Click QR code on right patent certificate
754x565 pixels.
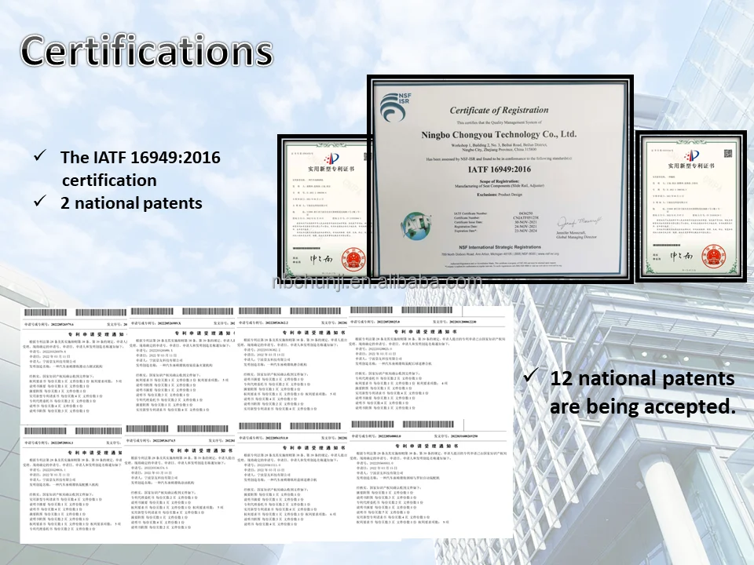727,154
